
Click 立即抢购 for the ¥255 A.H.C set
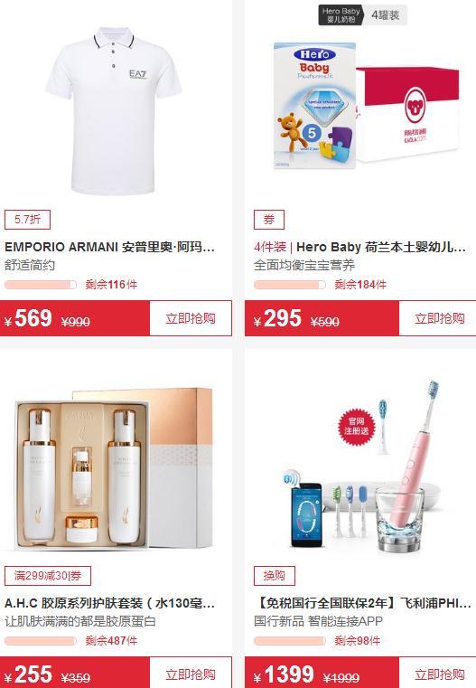tap(191, 673)
